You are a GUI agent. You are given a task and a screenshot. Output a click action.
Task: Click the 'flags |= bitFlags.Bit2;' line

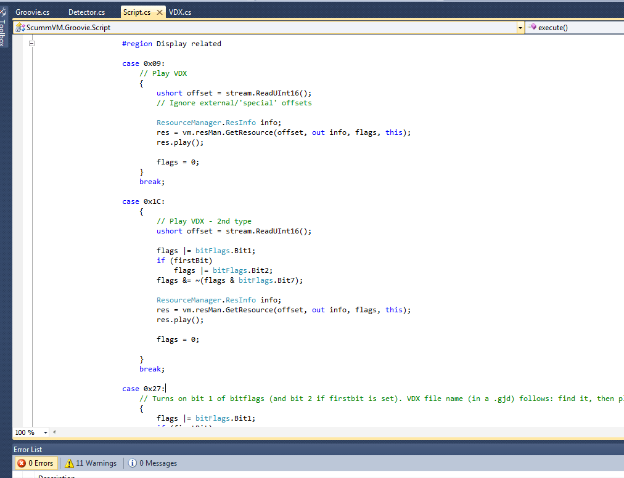[223, 270]
